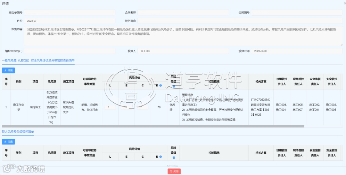Click the D value 70 in row 1

159,107
